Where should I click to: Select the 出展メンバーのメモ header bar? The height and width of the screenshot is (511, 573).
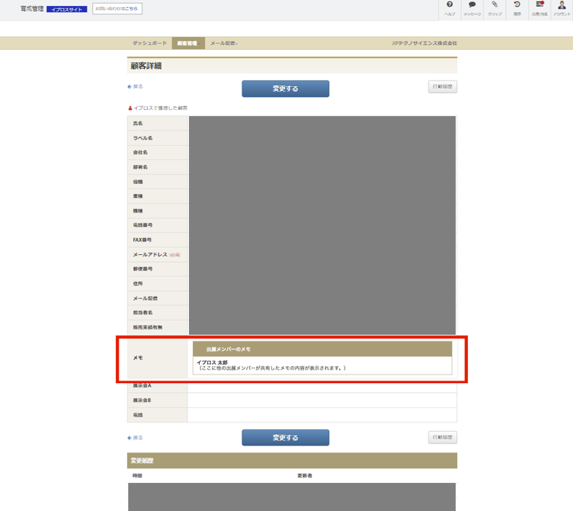tap(322, 349)
